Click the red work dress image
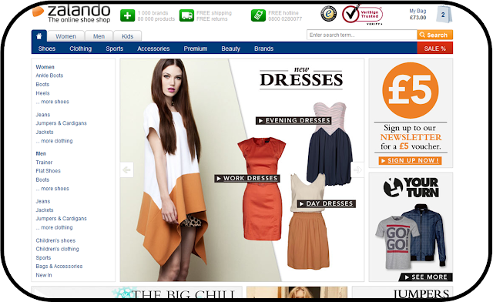Viewport: 493px width, 302px height. click(262, 189)
